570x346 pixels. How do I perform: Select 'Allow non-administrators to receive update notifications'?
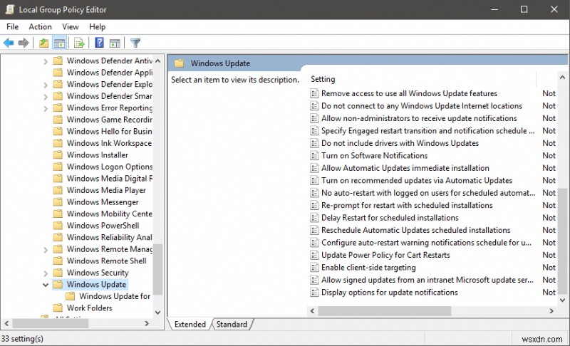(x=419, y=118)
